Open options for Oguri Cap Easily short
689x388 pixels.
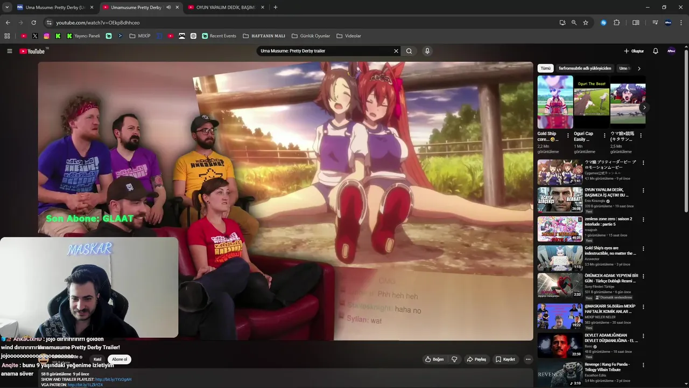pos(604,136)
